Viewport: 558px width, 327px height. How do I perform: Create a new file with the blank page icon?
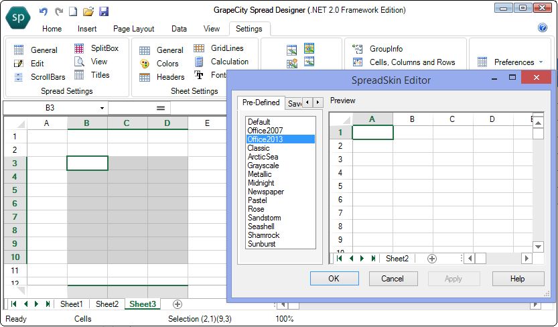tap(73, 11)
